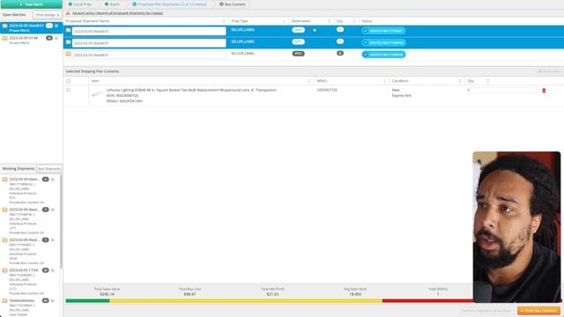This screenshot has width=564, height=317.
Task: Click the green segment of profit bar
Action: tap(87, 301)
